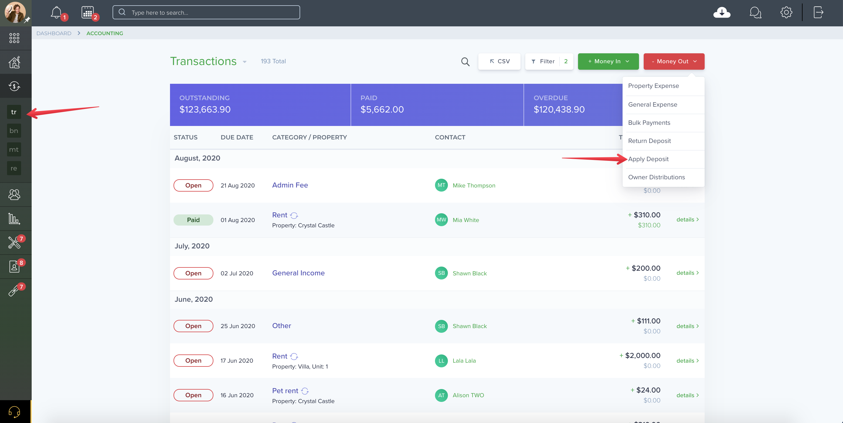Collapse the Money Out dropdown
The width and height of the screenshot is (843, 423).
[674, 62]
